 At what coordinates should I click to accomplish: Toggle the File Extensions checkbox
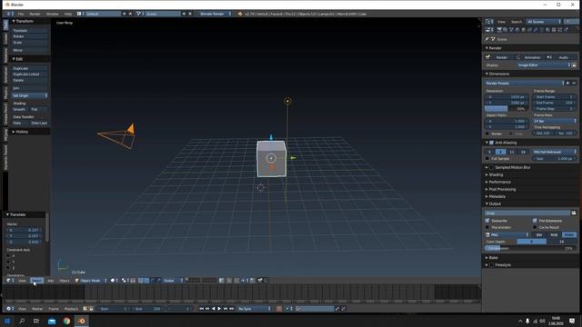coord(535,221)
